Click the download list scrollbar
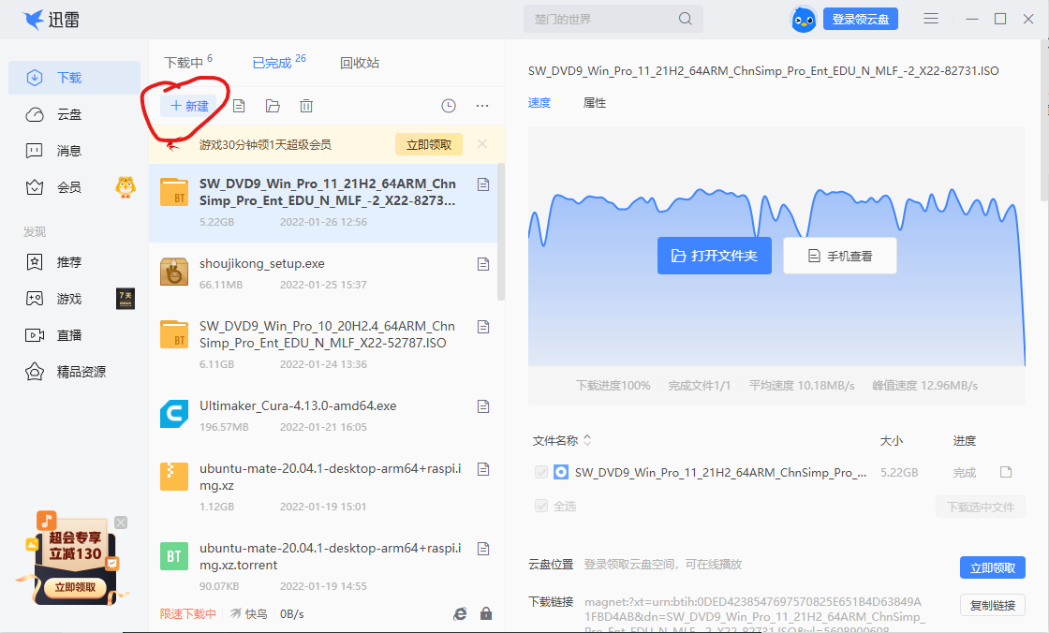Viewport: 1049px width, 633px height. click(501, 231)
